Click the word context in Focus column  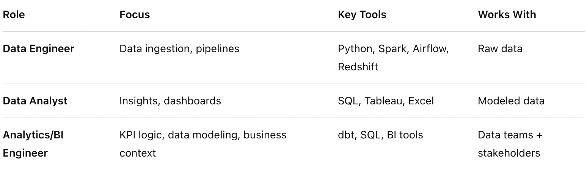(x=138, y=153)
